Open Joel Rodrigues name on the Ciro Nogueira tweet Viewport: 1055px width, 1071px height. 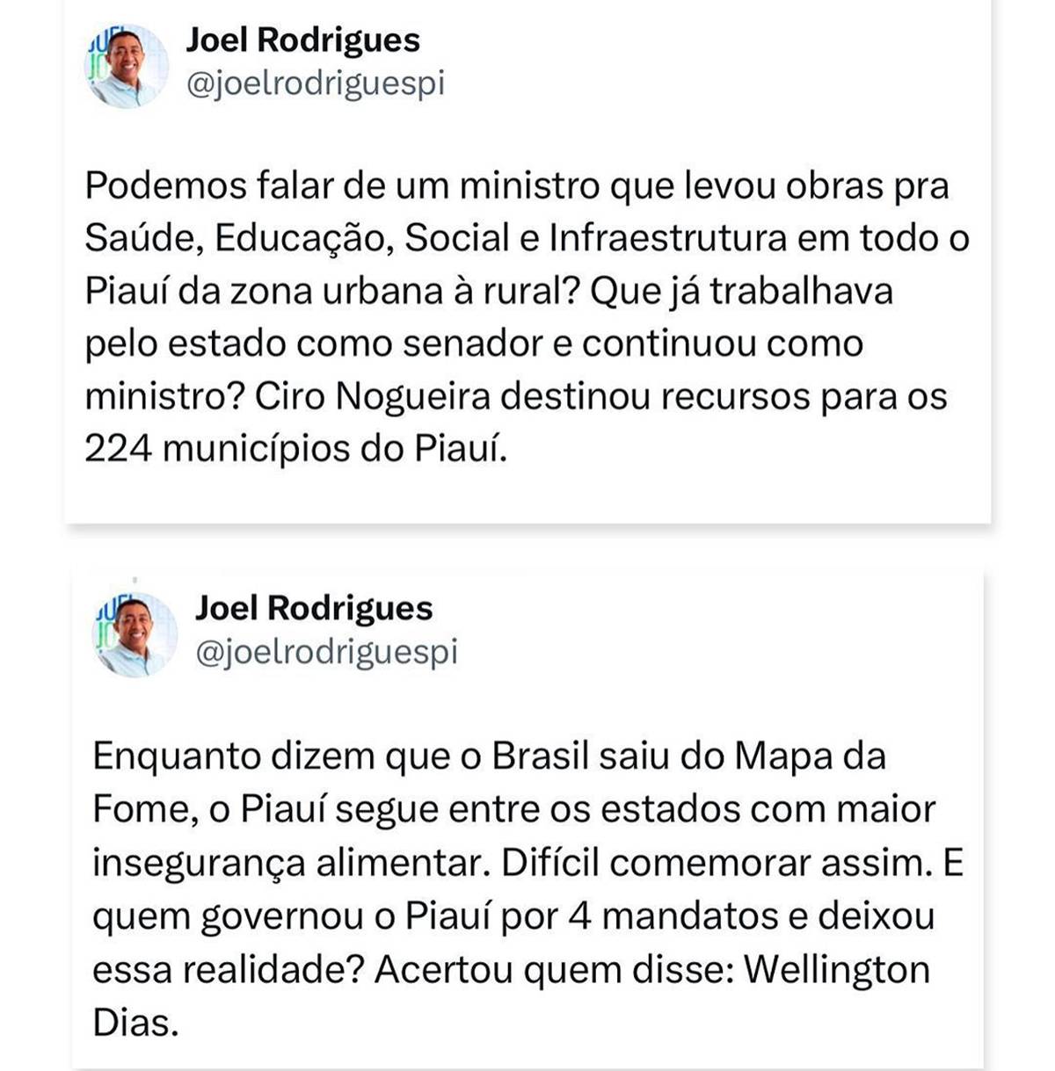click(302, 40)
